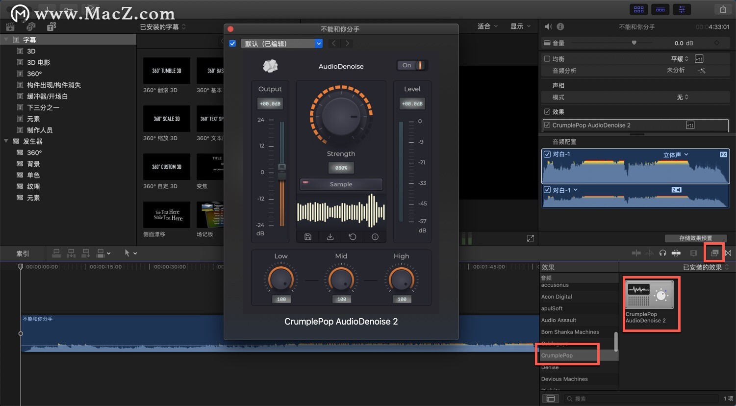Image resolution: width=736 pixels, height=406 pixels.
Task: Go to the next plugin preset
Action: tap(347, 44)
